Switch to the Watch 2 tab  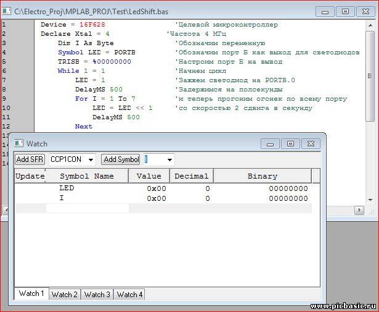(65, 294)
